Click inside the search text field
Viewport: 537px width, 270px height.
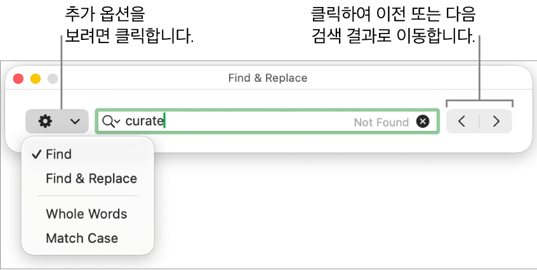coord(254,122)
